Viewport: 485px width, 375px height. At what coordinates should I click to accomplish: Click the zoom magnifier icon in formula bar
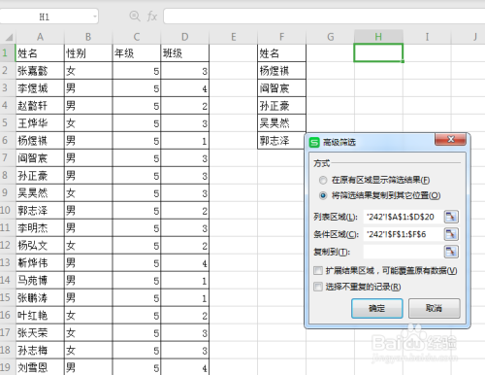point(135,16)
